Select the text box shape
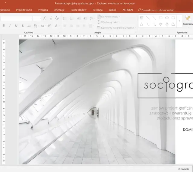 click(x=141, y=18)
